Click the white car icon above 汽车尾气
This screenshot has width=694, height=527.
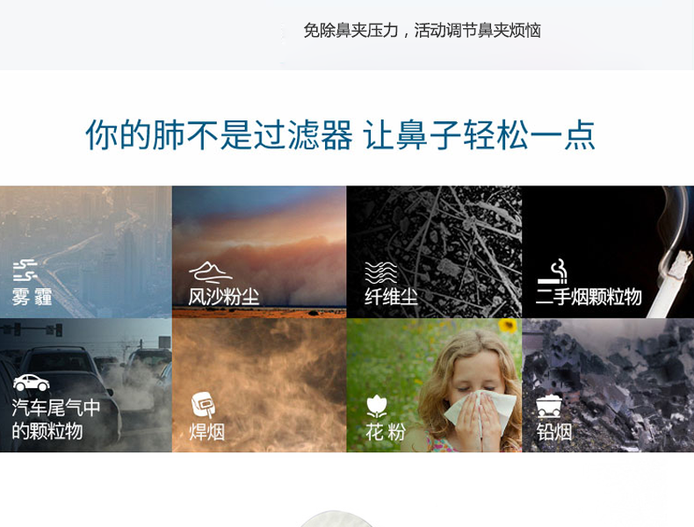[x=31, y=383]
